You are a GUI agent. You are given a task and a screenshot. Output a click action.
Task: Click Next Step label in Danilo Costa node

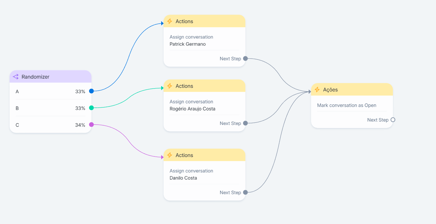tap(230, 193)
